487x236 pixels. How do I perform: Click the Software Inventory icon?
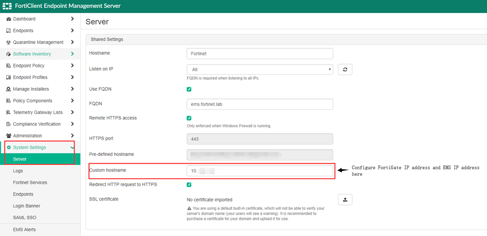(x=9, y=54)
